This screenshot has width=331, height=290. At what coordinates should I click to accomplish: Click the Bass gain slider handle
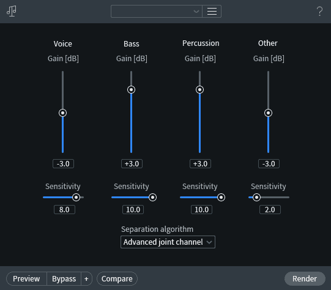click(132, 90)
